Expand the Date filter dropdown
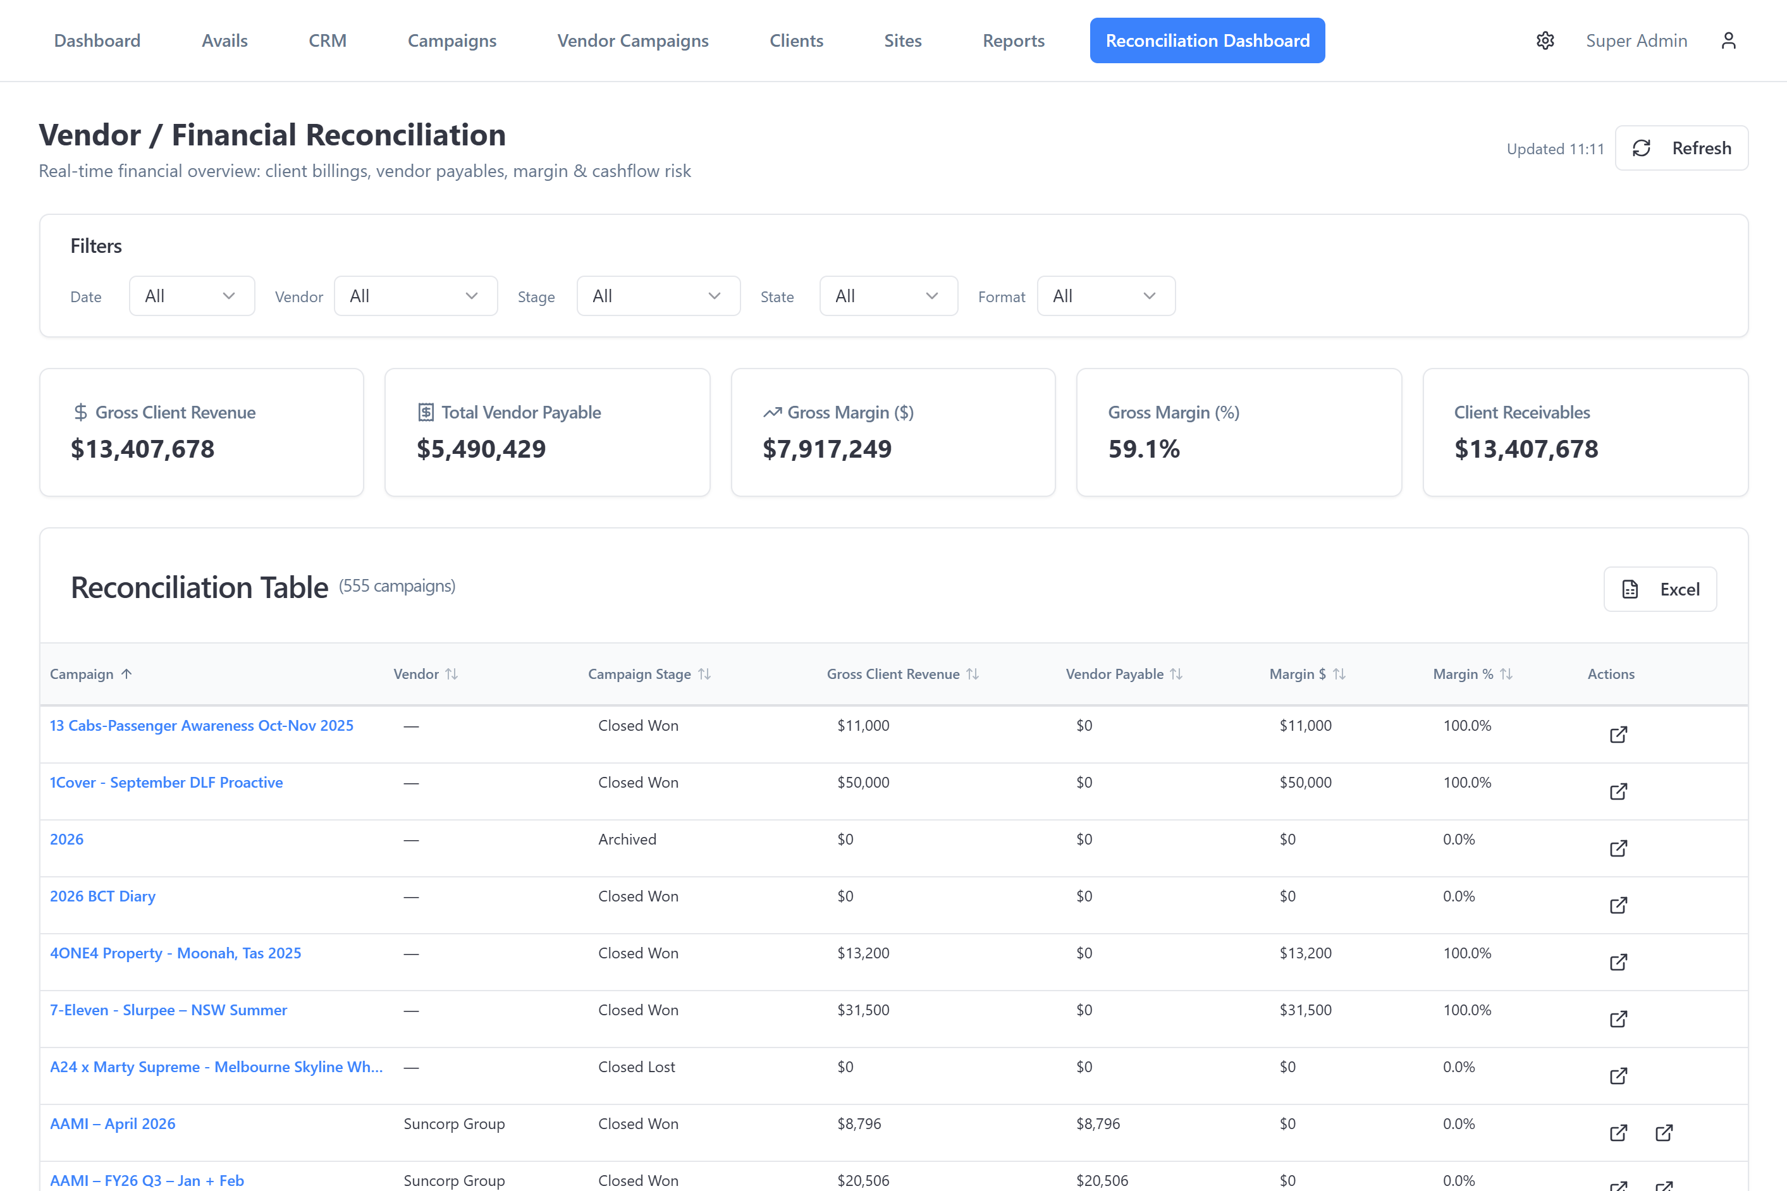The image size is (1787, 1191). point(192,296)
